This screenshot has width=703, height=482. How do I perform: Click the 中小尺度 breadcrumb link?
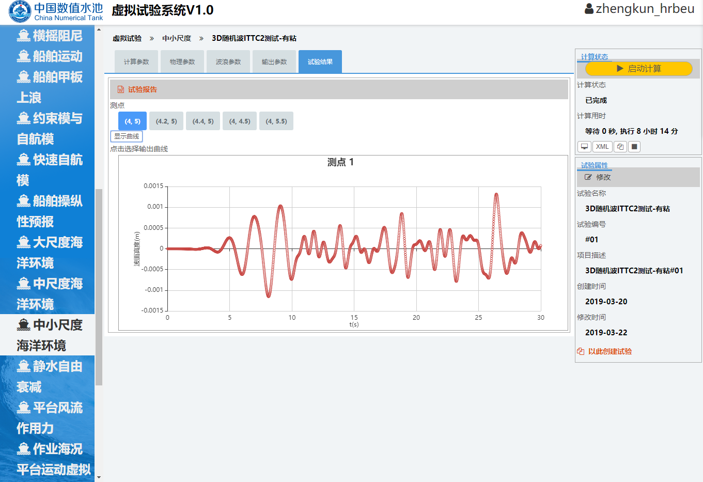[x=177, y=38]
